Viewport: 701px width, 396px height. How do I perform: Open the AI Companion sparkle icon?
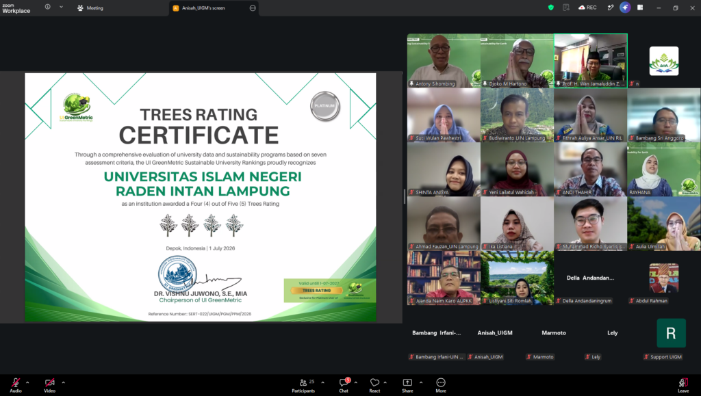(625, 8)
